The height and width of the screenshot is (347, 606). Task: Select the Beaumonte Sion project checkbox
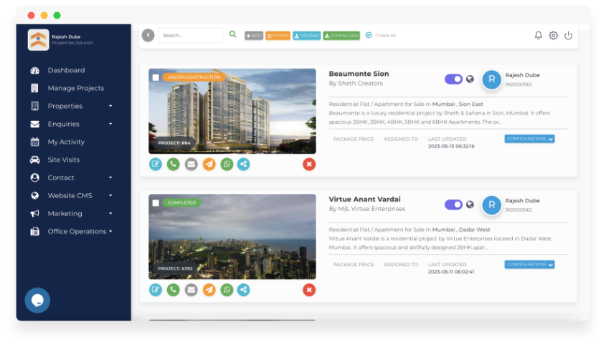(x=156, y=77)
